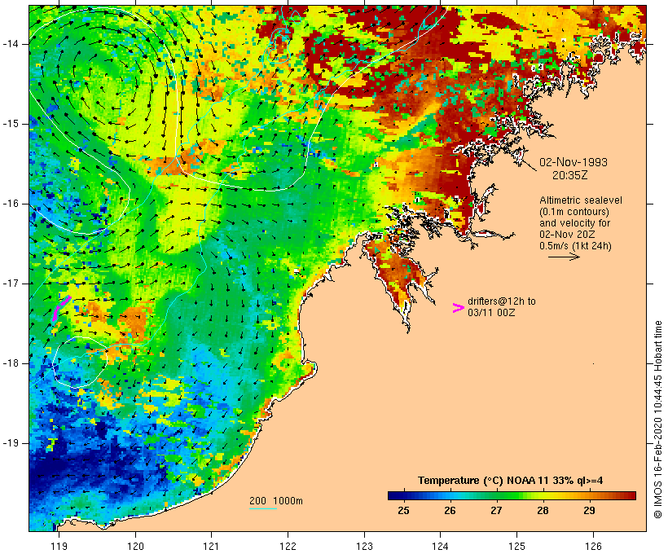Click the '(0.1m contours)' legend line
The image size is (668, 554).
click(574, 212)
